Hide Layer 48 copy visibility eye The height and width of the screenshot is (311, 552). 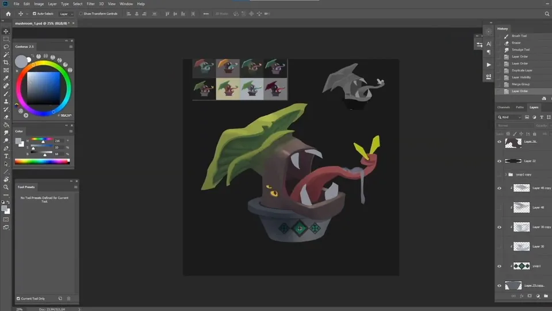[499, 188]
